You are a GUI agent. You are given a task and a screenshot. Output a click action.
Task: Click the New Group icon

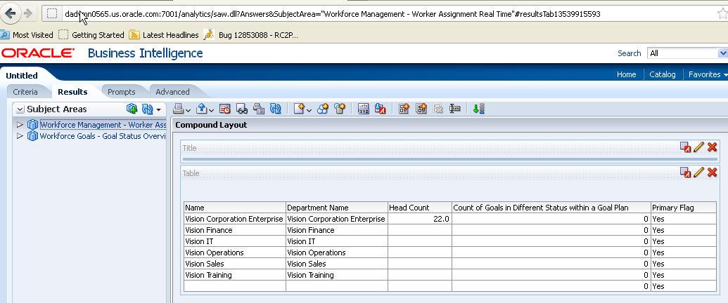pos(323,109)
